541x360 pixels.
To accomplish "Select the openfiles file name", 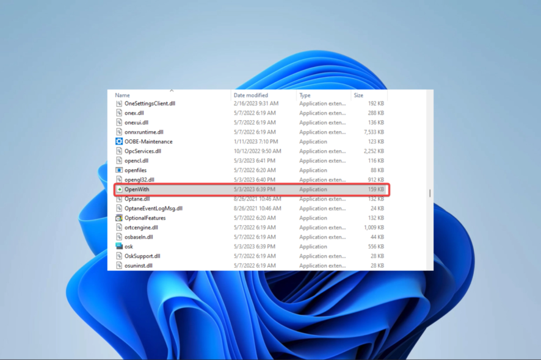I will pyautogui.click(x=136, y=170).
